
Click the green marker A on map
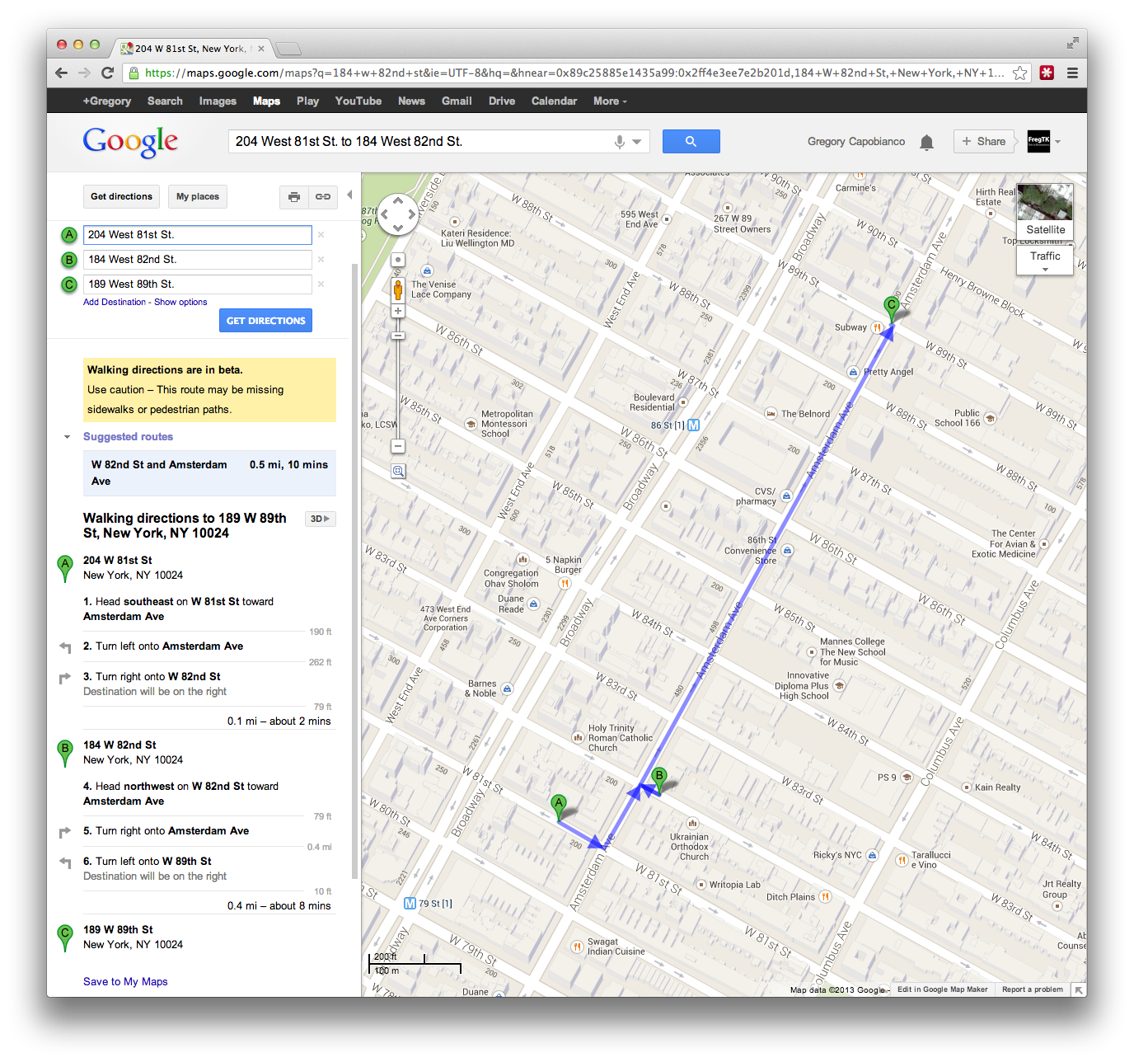point(559,806)
